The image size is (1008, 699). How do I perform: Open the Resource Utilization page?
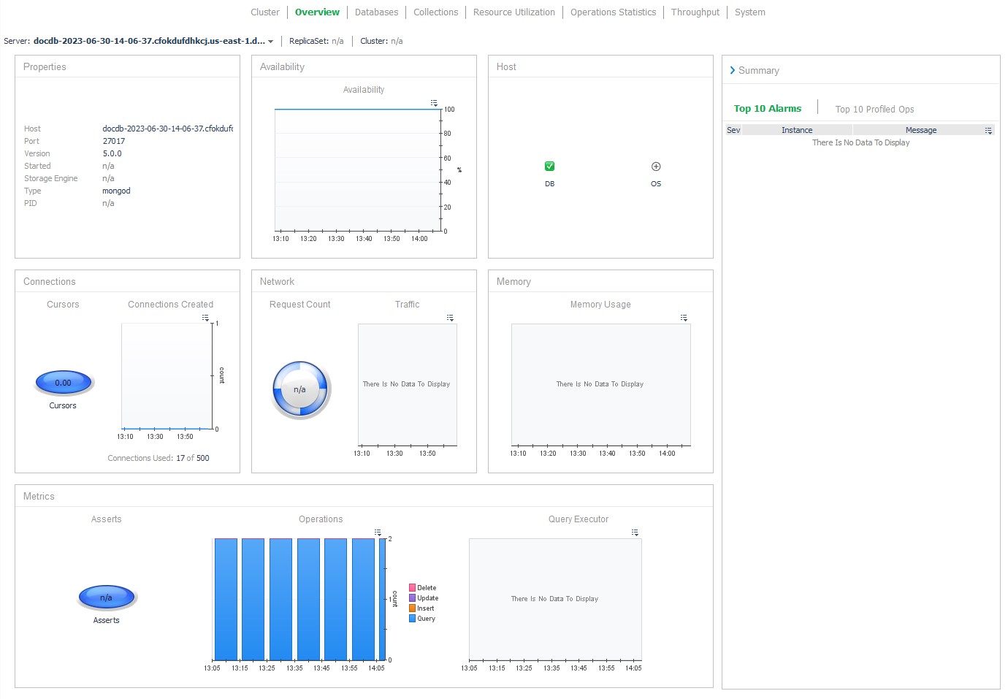tap(513, 12)
